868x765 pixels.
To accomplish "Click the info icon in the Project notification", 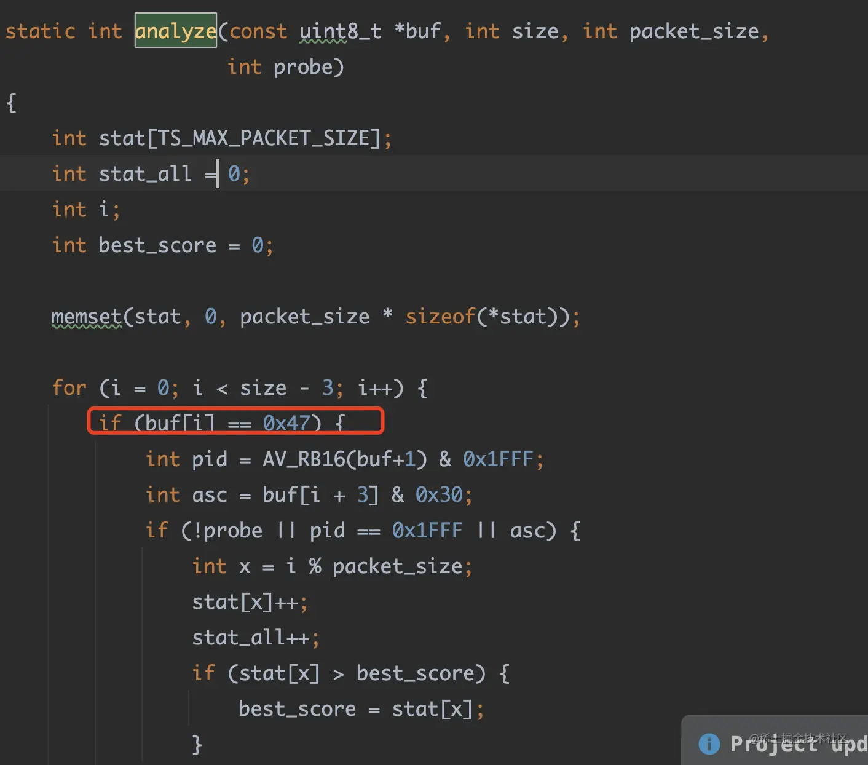I will click(709, 743).
